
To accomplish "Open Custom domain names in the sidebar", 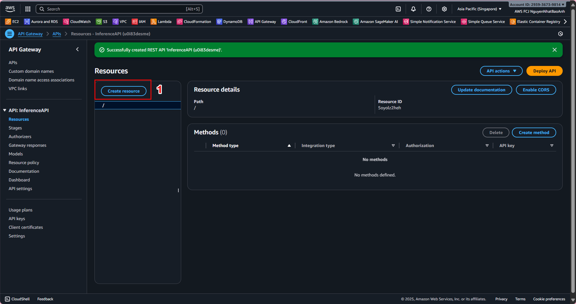I will pos(31,71).
